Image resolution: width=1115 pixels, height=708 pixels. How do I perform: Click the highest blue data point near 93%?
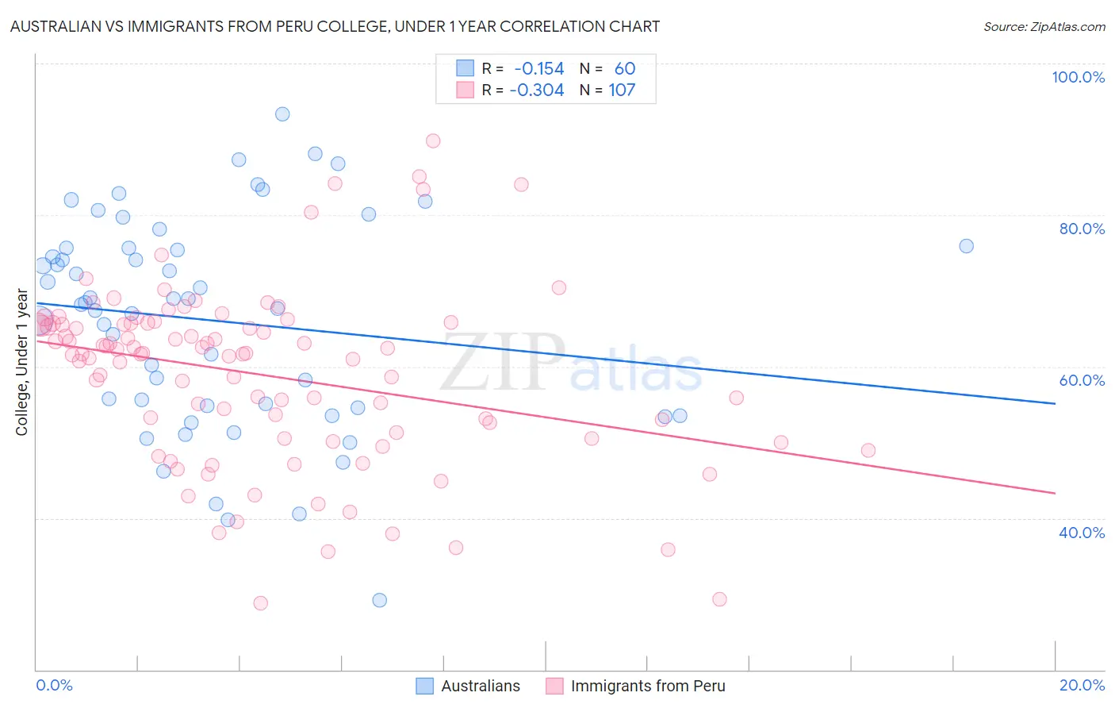click(x=282, y=114)
